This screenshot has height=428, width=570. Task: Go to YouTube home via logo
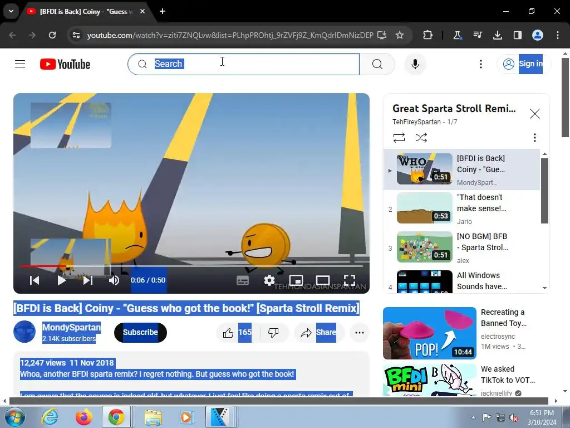point(65,64)
